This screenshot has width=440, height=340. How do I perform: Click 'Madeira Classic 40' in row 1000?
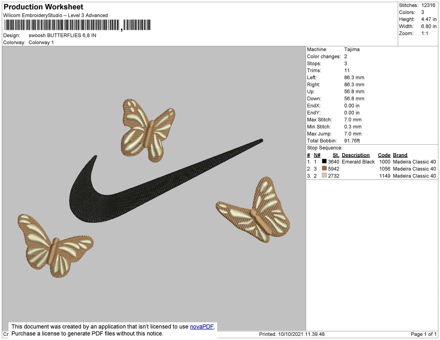coord(414,162)
